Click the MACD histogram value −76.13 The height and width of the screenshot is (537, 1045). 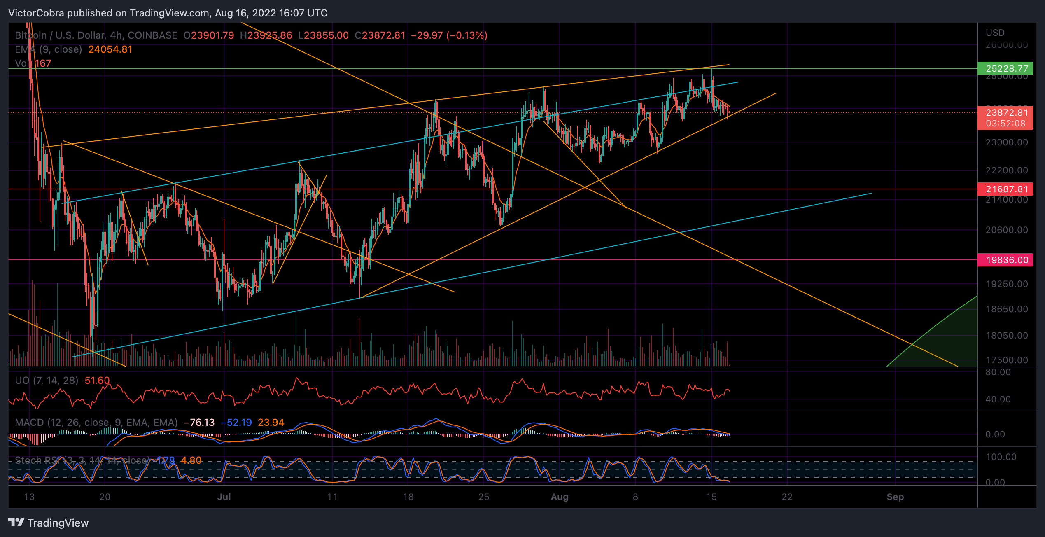point(199,423)
